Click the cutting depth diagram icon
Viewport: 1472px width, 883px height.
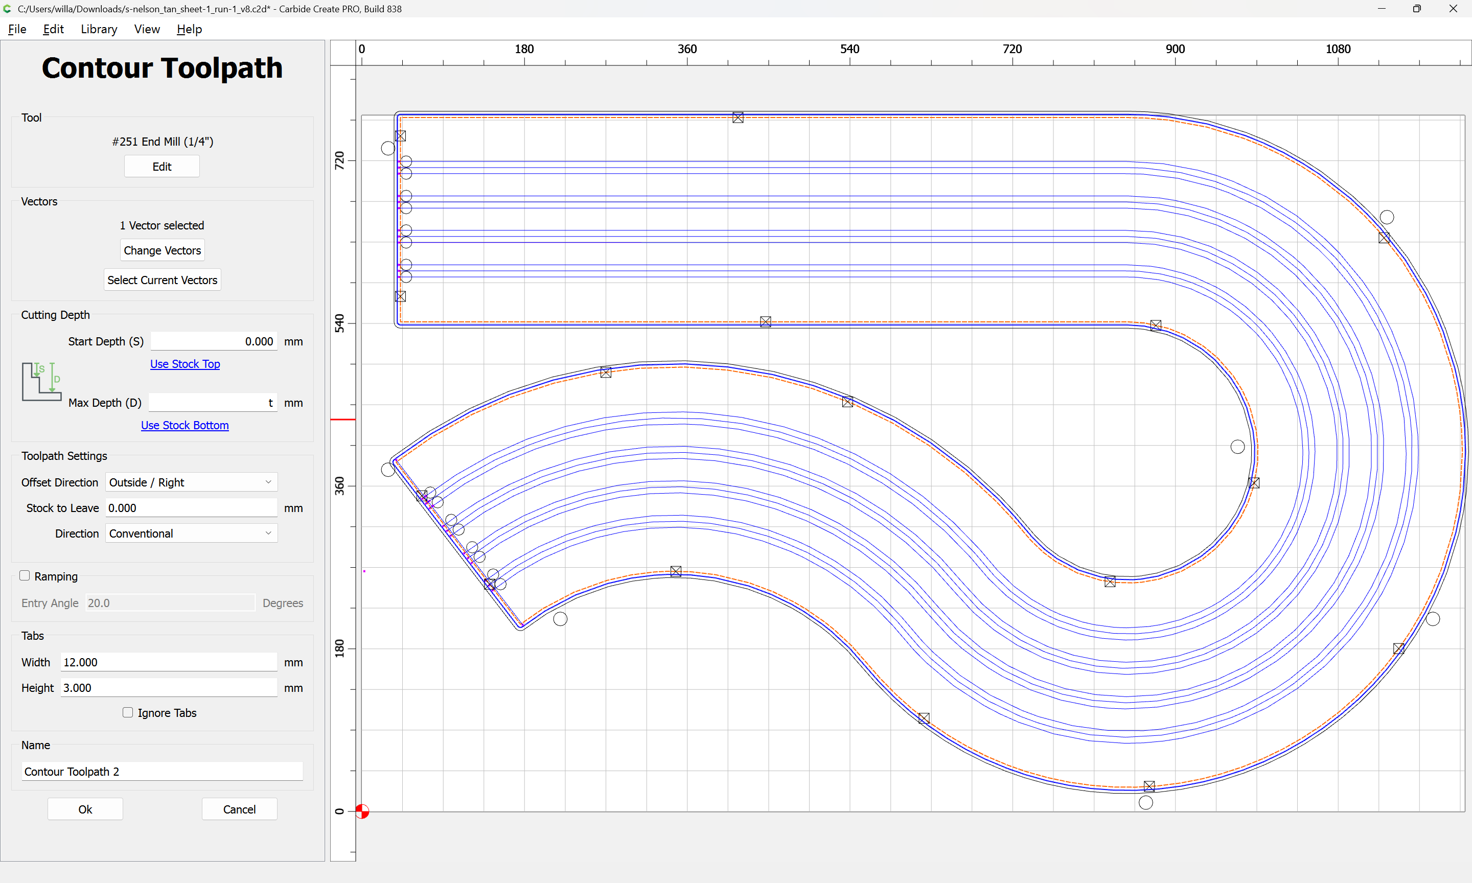(x=41, y=381)
